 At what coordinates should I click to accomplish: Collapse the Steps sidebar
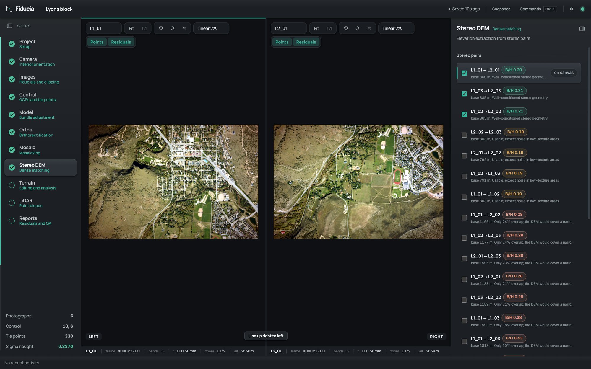[x=9, y=26]
